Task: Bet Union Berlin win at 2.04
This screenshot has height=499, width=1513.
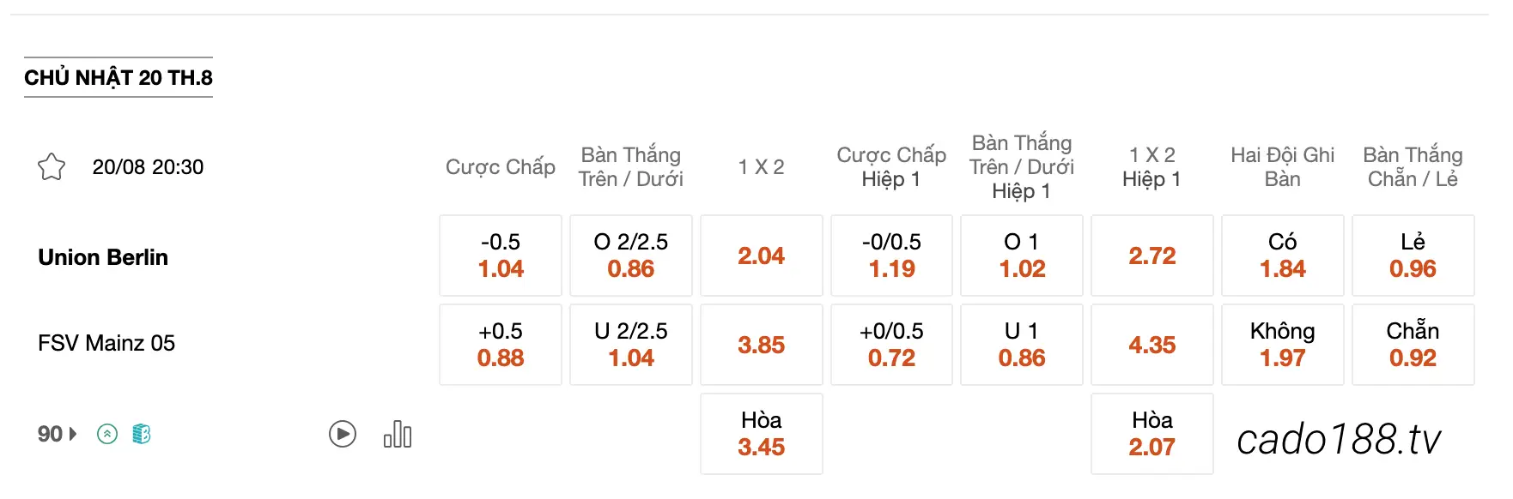Action: coord(762,256)
